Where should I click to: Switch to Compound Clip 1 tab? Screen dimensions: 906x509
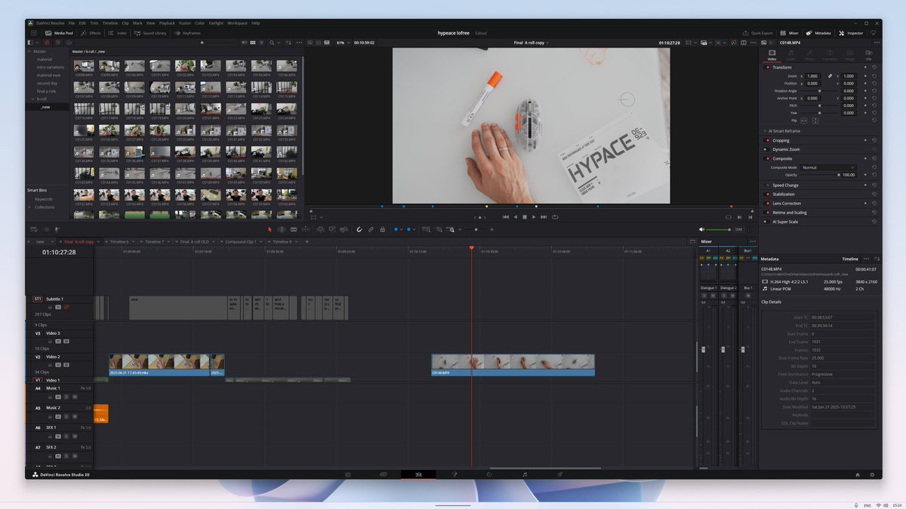pyautogui.click(x=241, y=241)
